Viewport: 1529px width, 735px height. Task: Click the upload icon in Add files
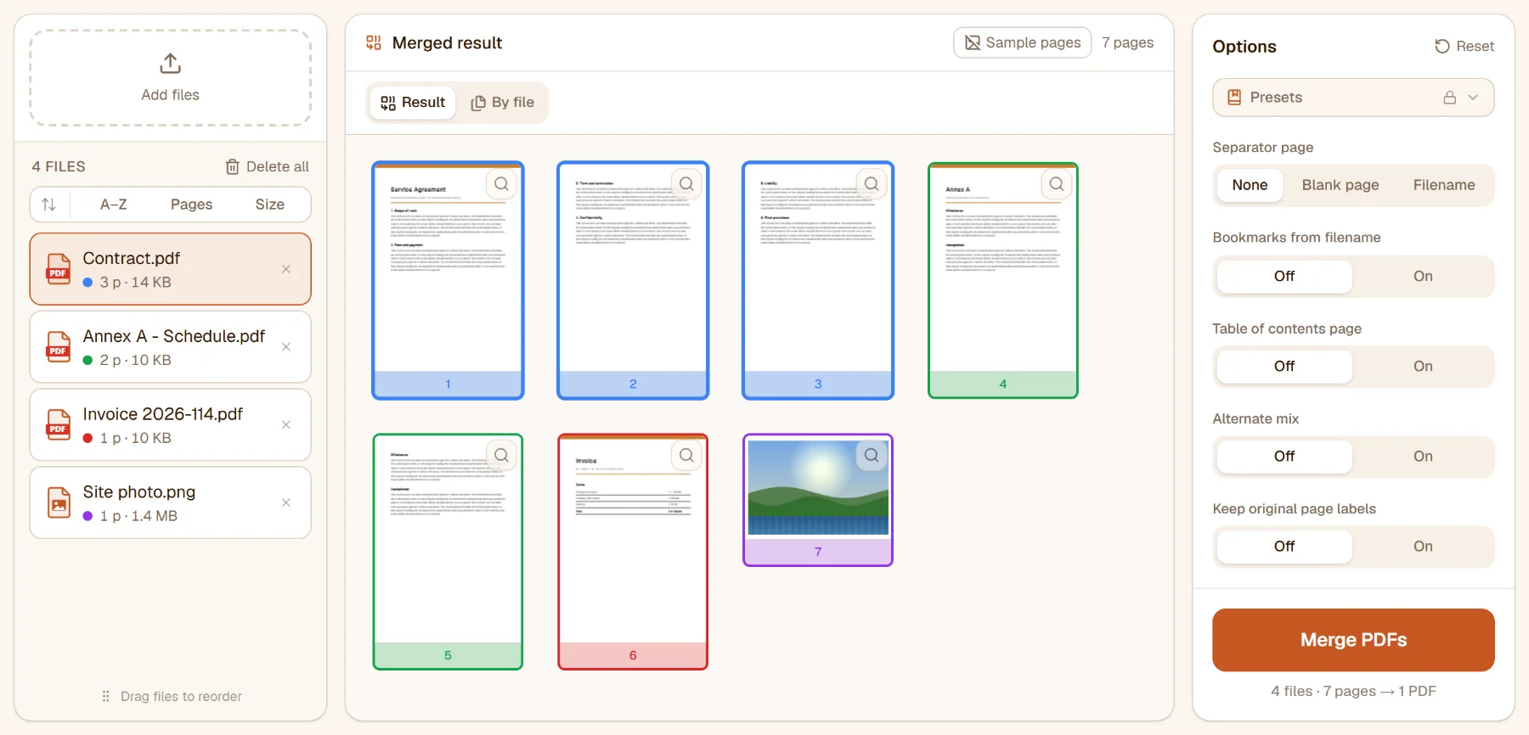[x=170, y=64]
